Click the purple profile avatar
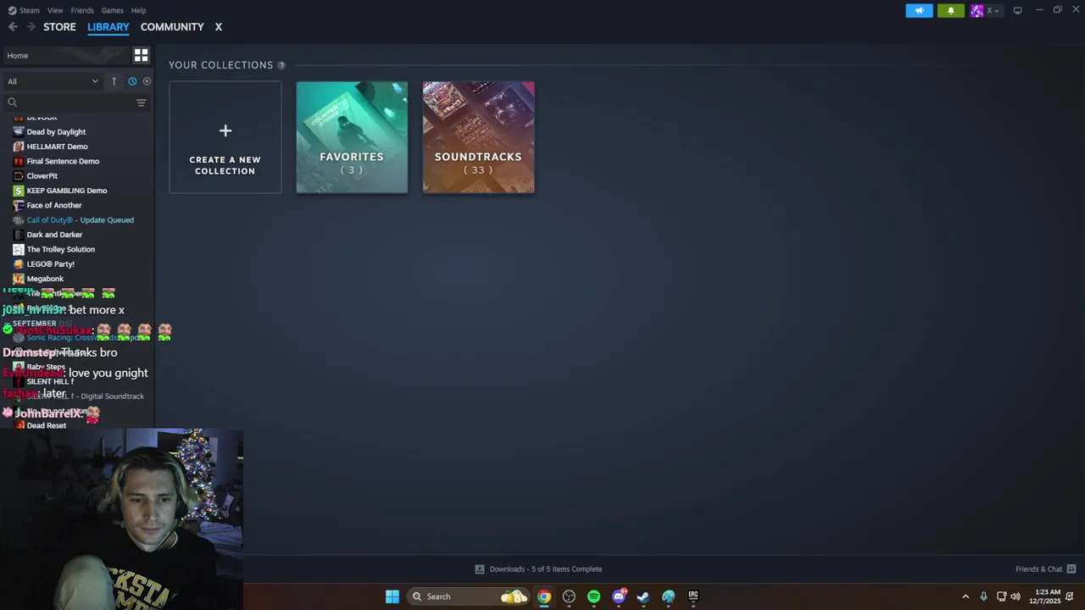 (977, 10)
